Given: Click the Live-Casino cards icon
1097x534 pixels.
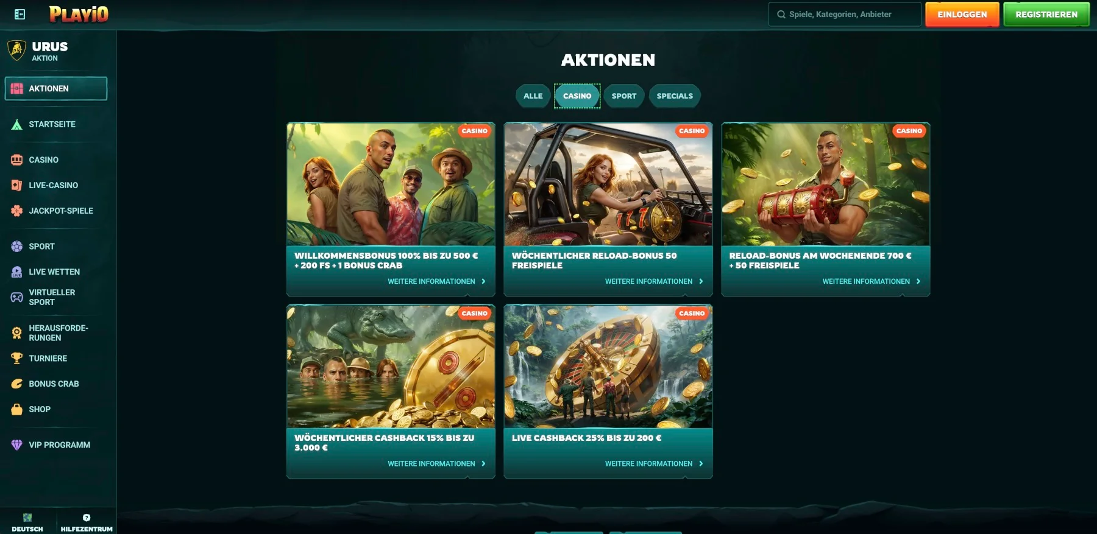Looking at the screenshot, I should pyautogui.click(x=17, y=185).
